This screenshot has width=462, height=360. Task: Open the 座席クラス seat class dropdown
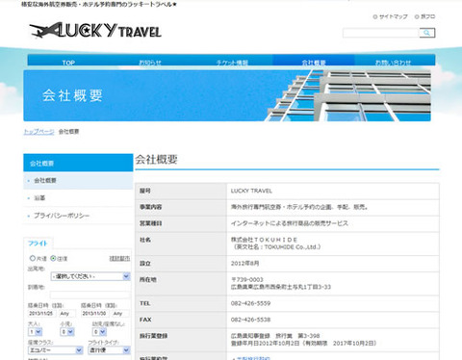pyautogui.click(x=56, y=350)
